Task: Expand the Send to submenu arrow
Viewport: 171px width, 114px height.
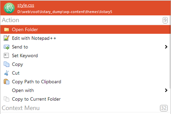Action: 166,47
